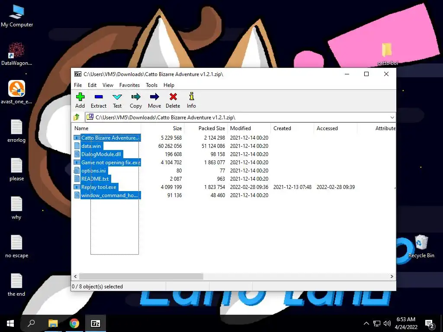Screen dimensions: 443x332
Task: Open the volume control in tray
Action: (387, 323)
